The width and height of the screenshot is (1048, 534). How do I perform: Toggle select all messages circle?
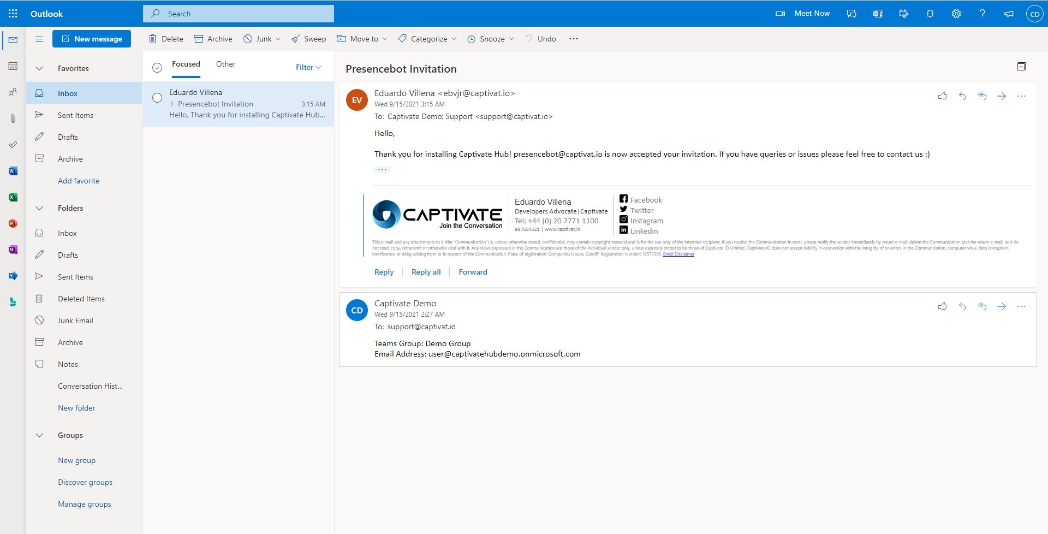(x=157, y=68)
